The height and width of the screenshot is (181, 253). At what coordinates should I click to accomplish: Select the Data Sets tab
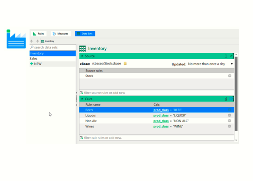coord(85,34)
